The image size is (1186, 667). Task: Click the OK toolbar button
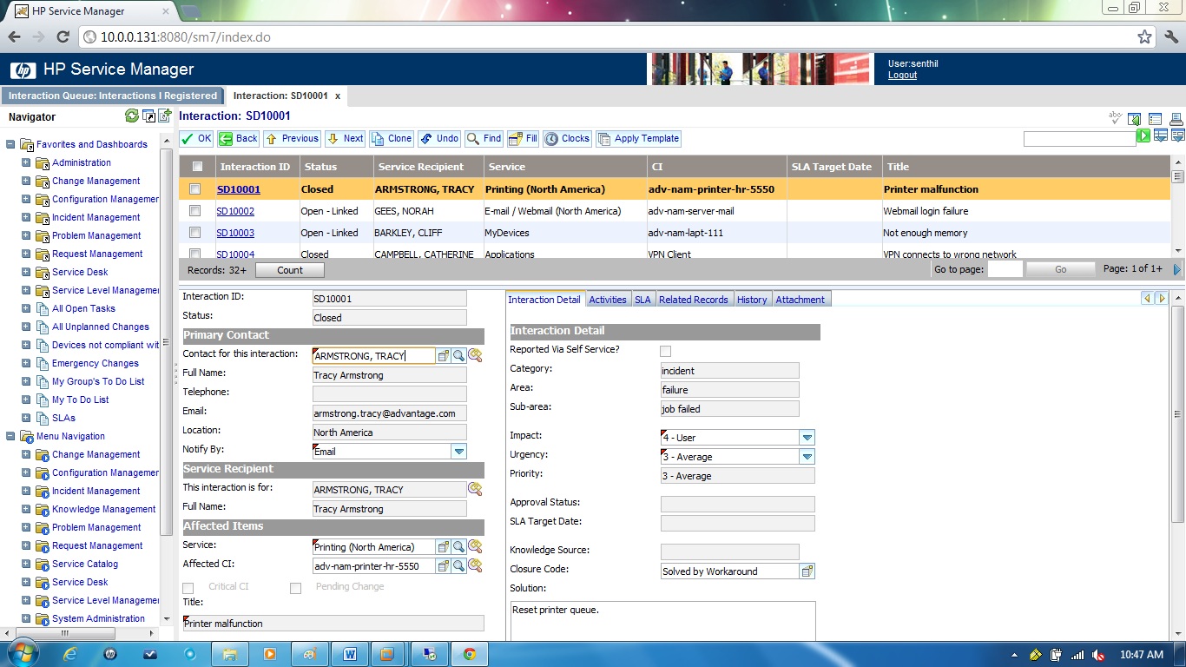(x=197, y=138)
